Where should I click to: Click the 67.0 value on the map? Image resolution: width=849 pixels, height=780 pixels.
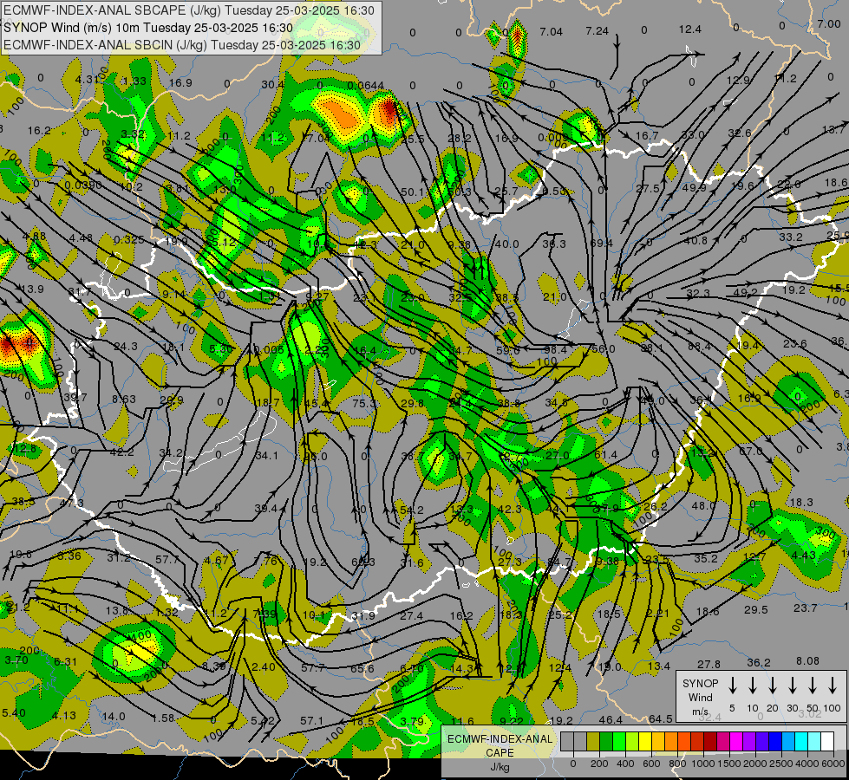750,451
